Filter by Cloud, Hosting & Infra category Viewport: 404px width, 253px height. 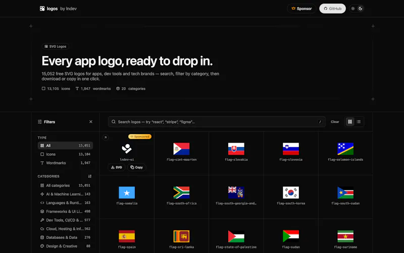pyautogui.click(x=65, y=229)
